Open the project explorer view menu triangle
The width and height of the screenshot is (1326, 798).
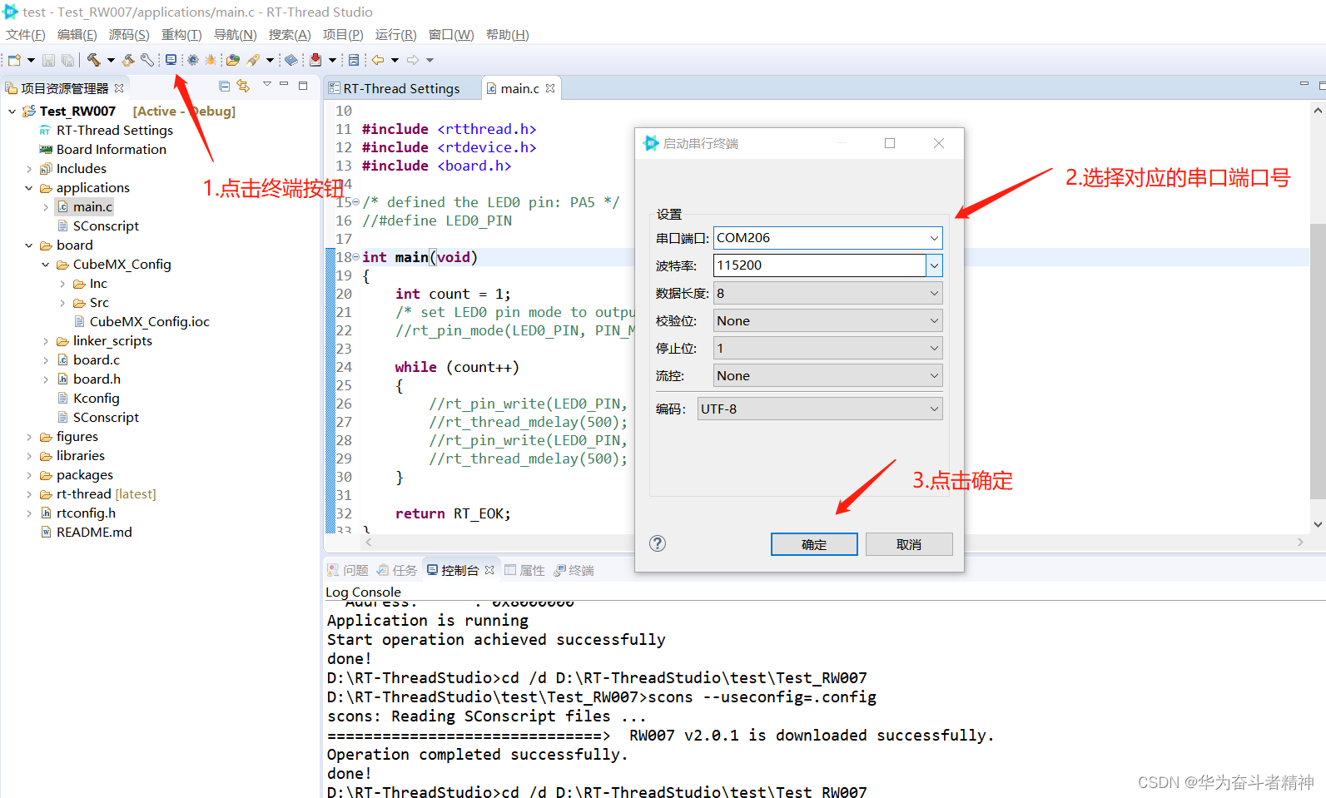pos(267,84)
